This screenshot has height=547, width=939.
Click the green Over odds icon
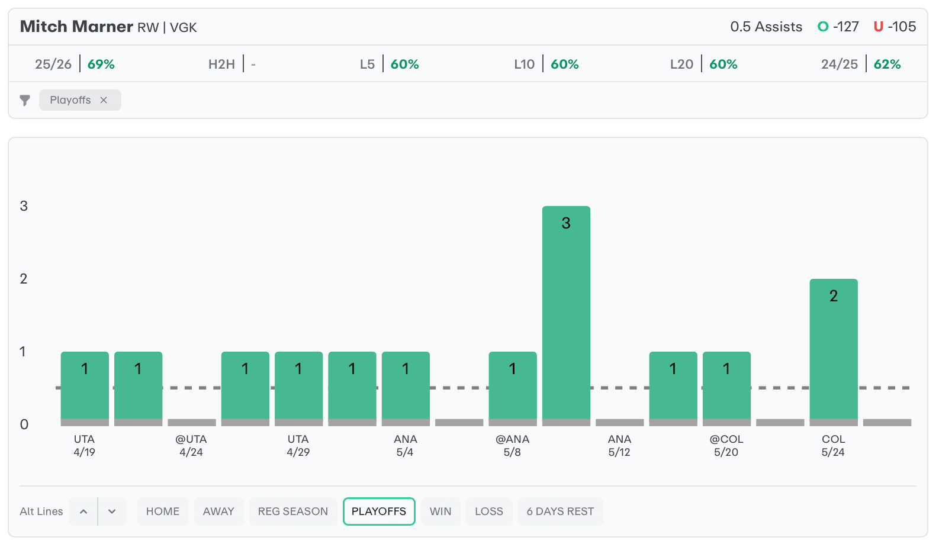[823, 27]
